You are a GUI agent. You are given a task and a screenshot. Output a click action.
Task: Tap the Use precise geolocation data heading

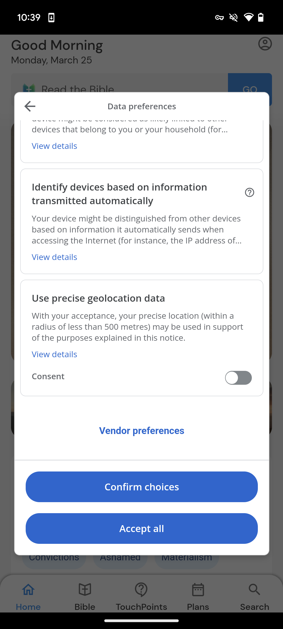pos(98,298)
